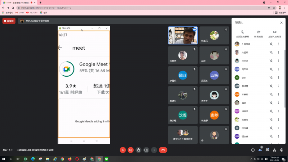This screenshot has height=162, width=288.
Task: Select 米多多 tile in the video grid
Action: coord(214,95)
